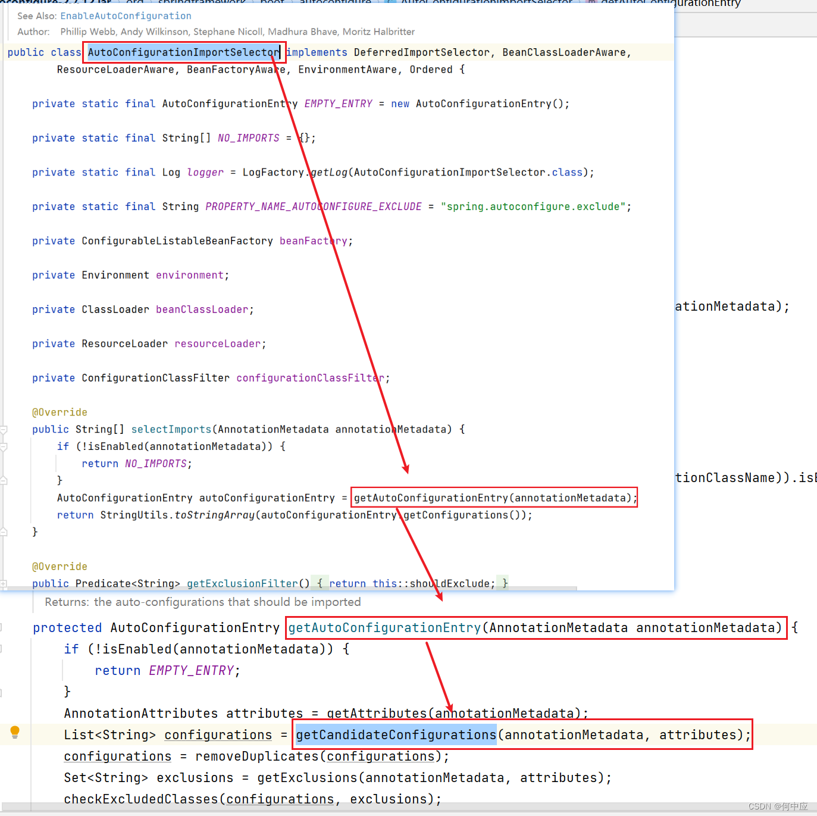Click the checkExcludedClasses method call
The width and height of the screenshot is (817, 816).
[x=142, y=799]
